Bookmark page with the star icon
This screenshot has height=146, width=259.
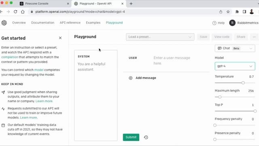pos(228,12)
